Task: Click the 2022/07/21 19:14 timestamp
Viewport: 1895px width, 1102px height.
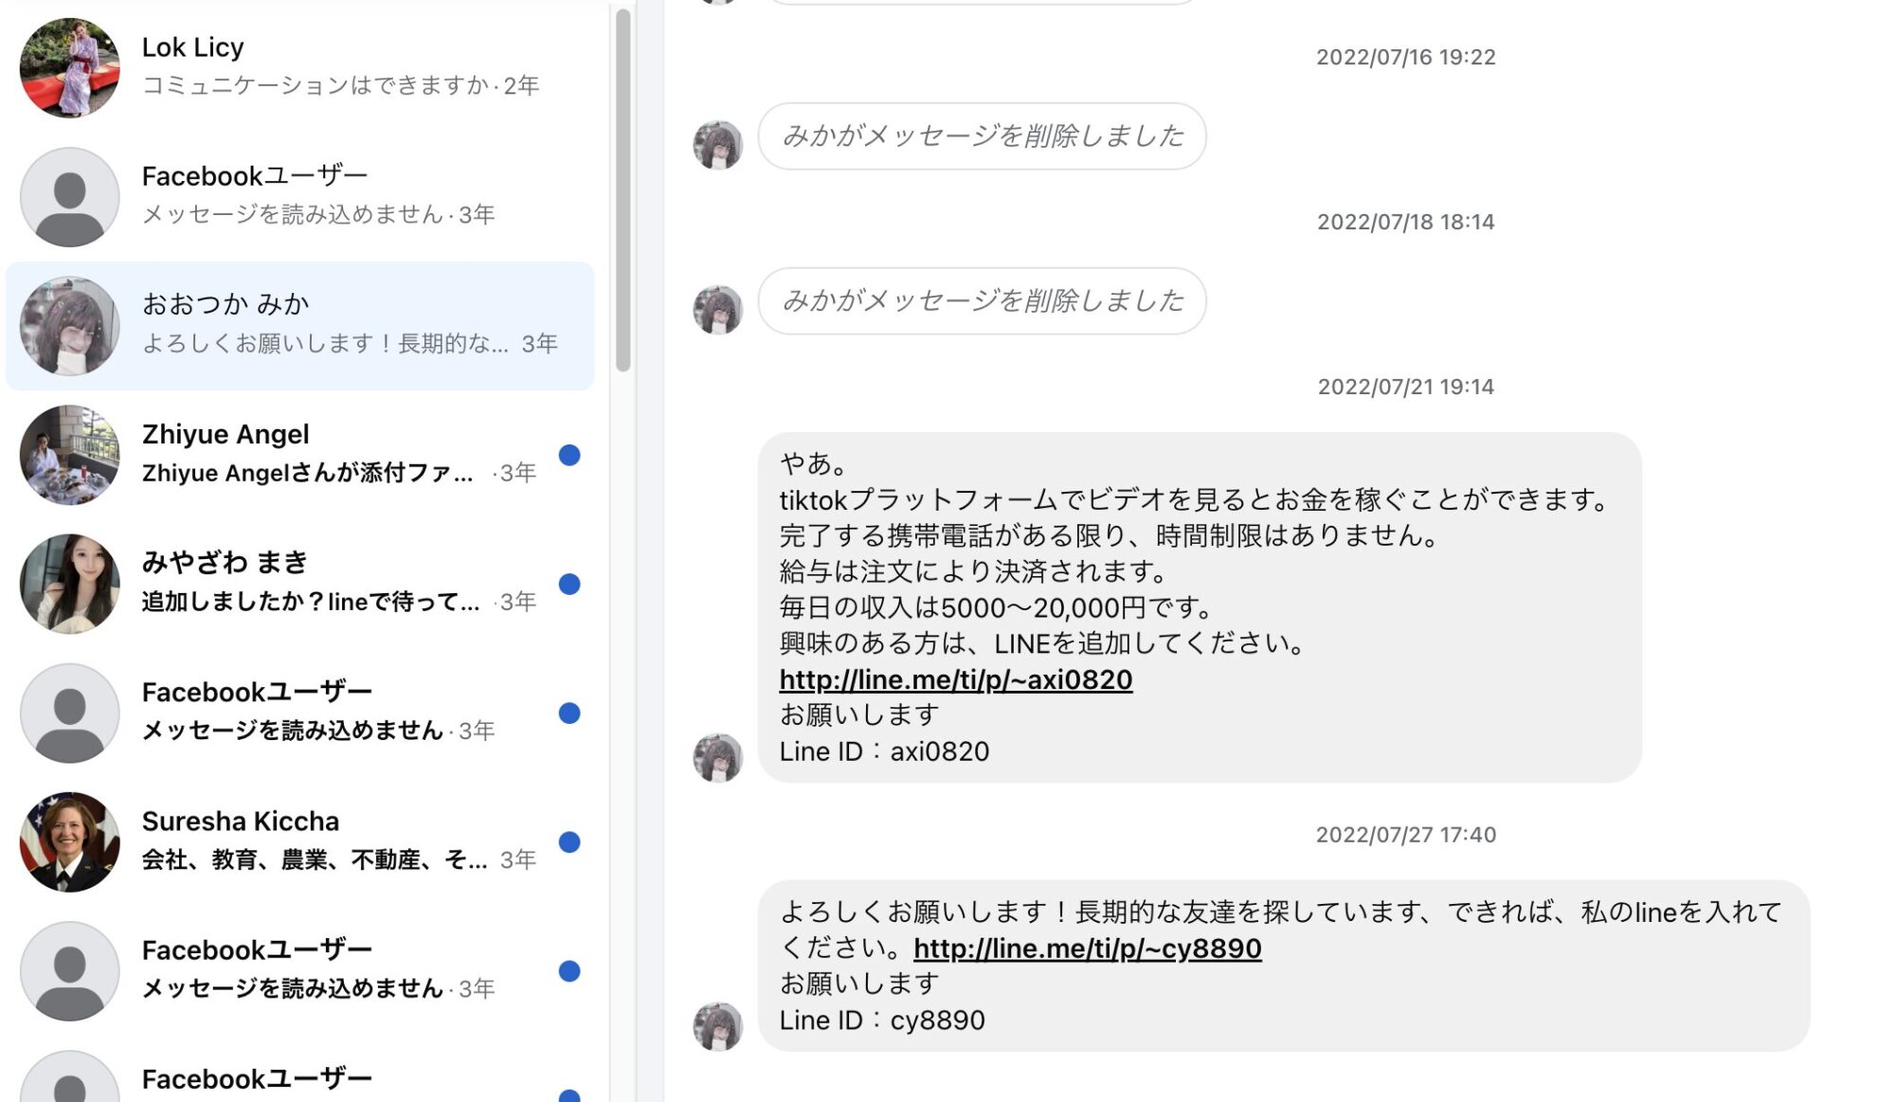Action: click(1405, 387)
